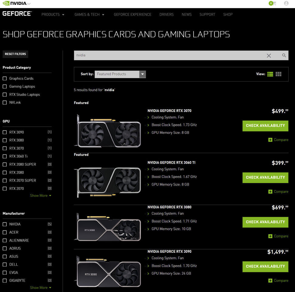Check the NVLink category filter
The image size is (295, 292).
pyautogui.click(x=5, y=103)
